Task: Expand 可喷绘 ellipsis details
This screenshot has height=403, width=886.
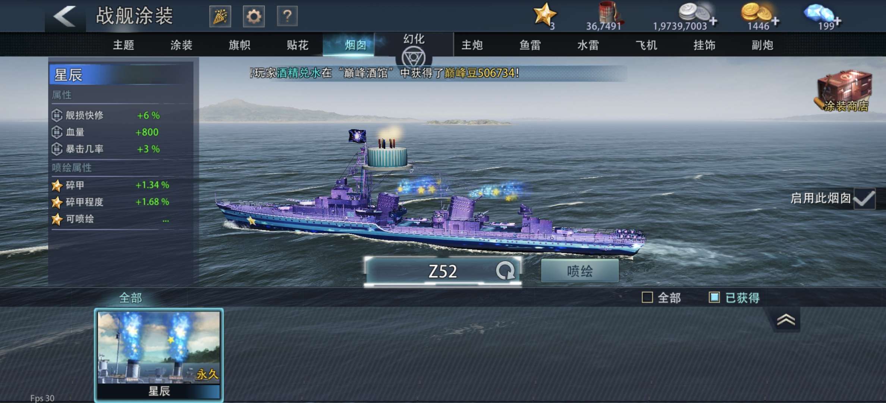Action: pyautogui.click(x=166, y=220)
